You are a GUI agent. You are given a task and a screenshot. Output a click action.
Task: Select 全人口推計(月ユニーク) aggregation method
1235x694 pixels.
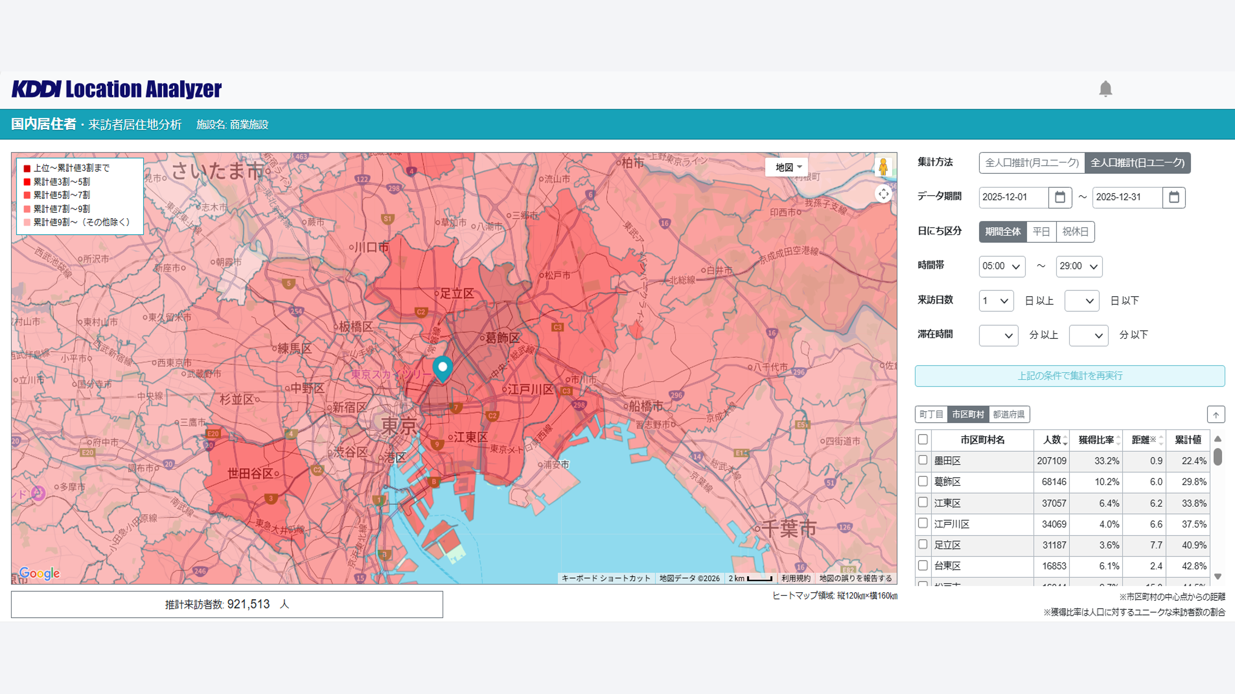tap(1032, 163)
